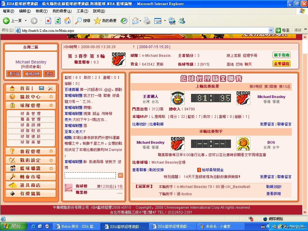Open 道具商店 in sidebar
Viewport: 308px width, 231px height.
click(x=31, y=185)
